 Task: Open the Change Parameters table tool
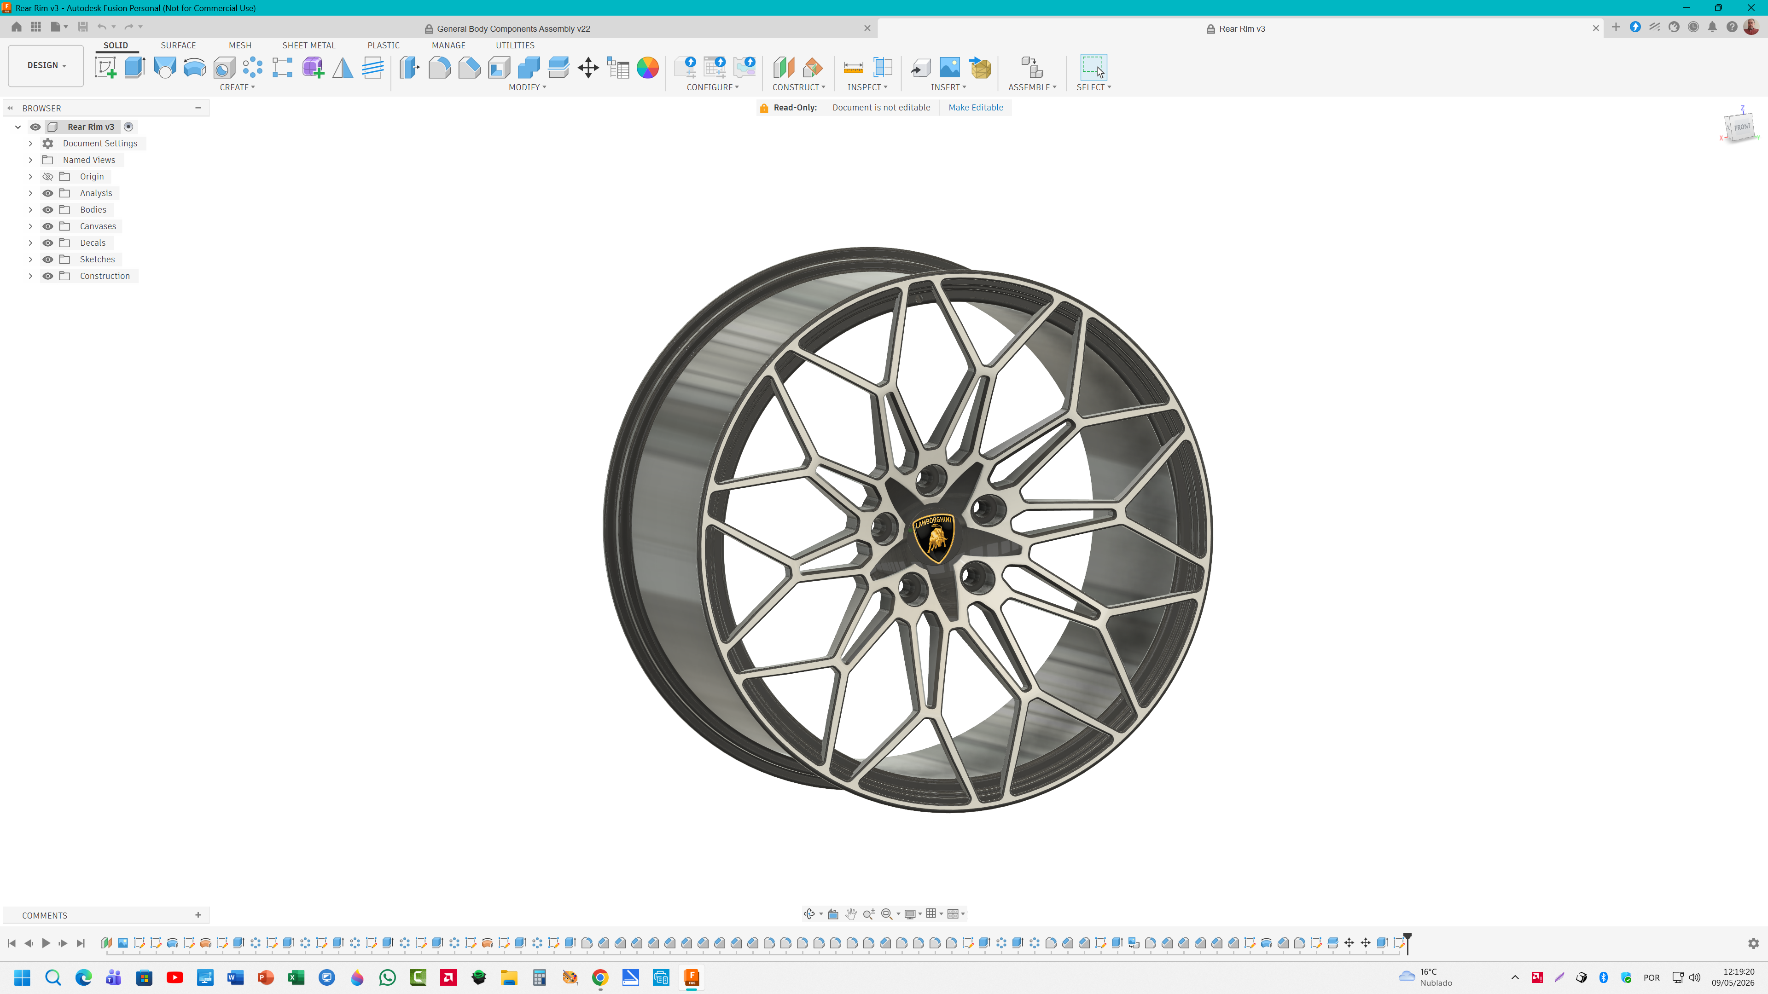click(618, 67)
